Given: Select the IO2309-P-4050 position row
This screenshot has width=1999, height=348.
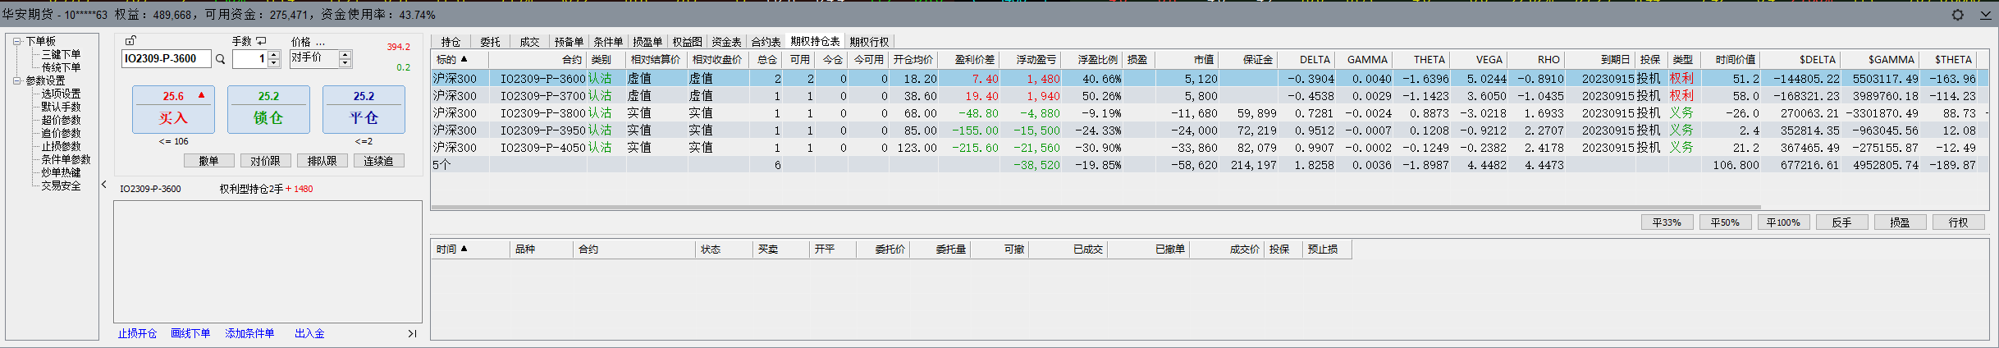Looking at the screenshot, I should point(1210,147).
